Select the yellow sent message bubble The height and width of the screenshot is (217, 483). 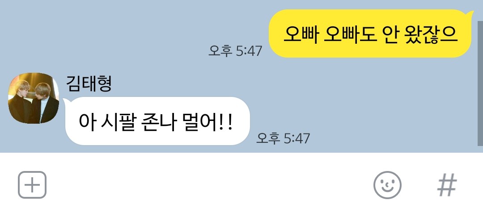coord(370,33)
